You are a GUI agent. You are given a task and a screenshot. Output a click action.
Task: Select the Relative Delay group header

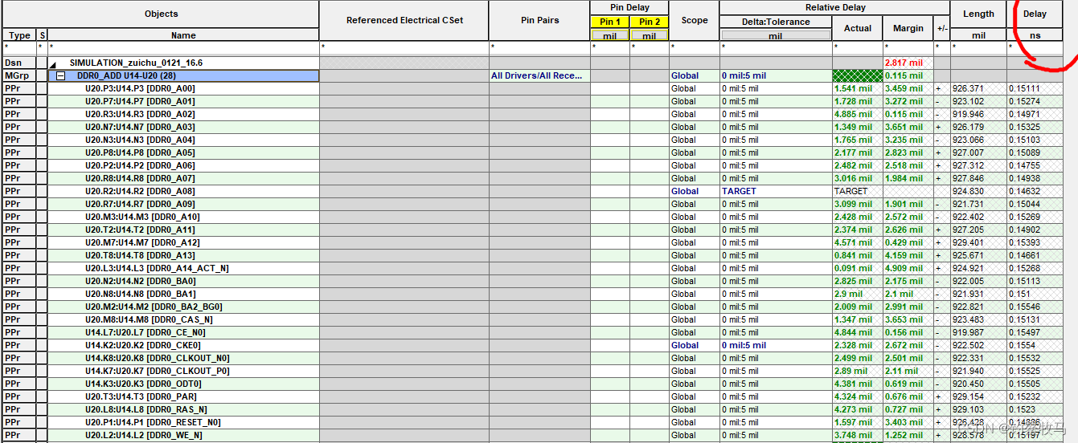pyautogui.click(x=834, y=7)
